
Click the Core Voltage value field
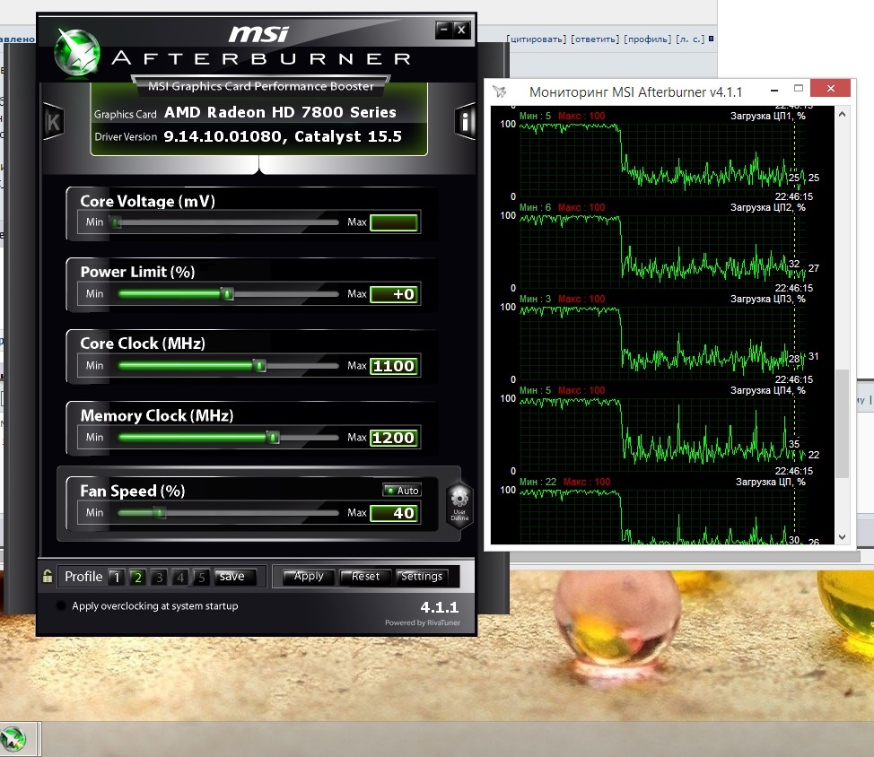[394, 222]
